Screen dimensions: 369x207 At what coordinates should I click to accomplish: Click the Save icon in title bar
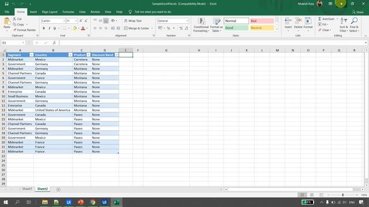coord(6,4)
